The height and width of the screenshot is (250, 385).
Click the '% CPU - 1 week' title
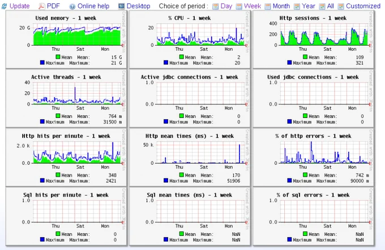[189, 18]
